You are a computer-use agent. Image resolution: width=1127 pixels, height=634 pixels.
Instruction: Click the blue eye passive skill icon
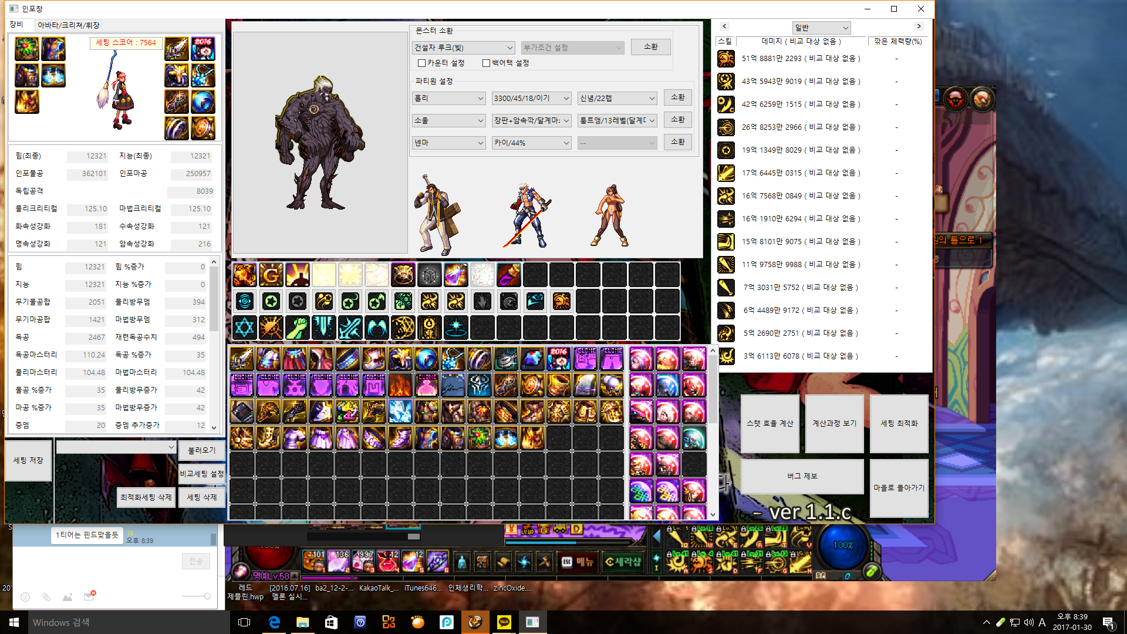pyautogui.click(x=244, y=301)
